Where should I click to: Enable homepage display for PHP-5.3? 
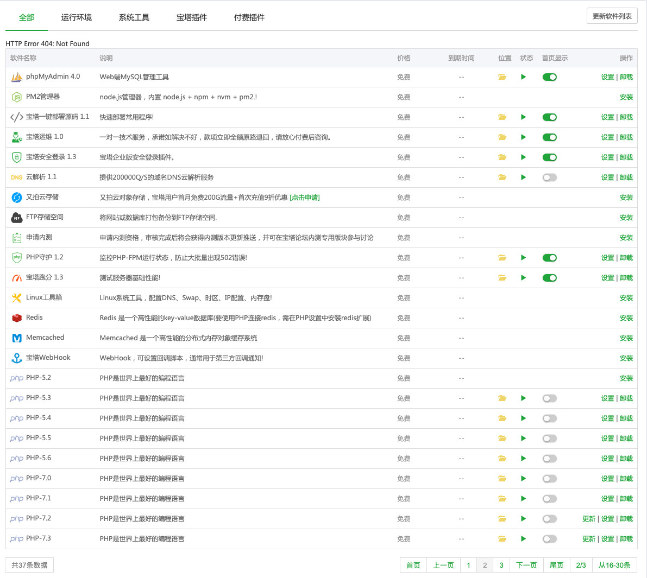coord(550,398)
